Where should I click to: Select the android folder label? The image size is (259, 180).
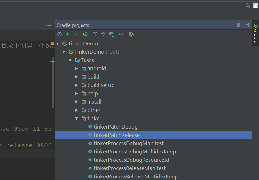pyautogui.click(x=97, y=68)
